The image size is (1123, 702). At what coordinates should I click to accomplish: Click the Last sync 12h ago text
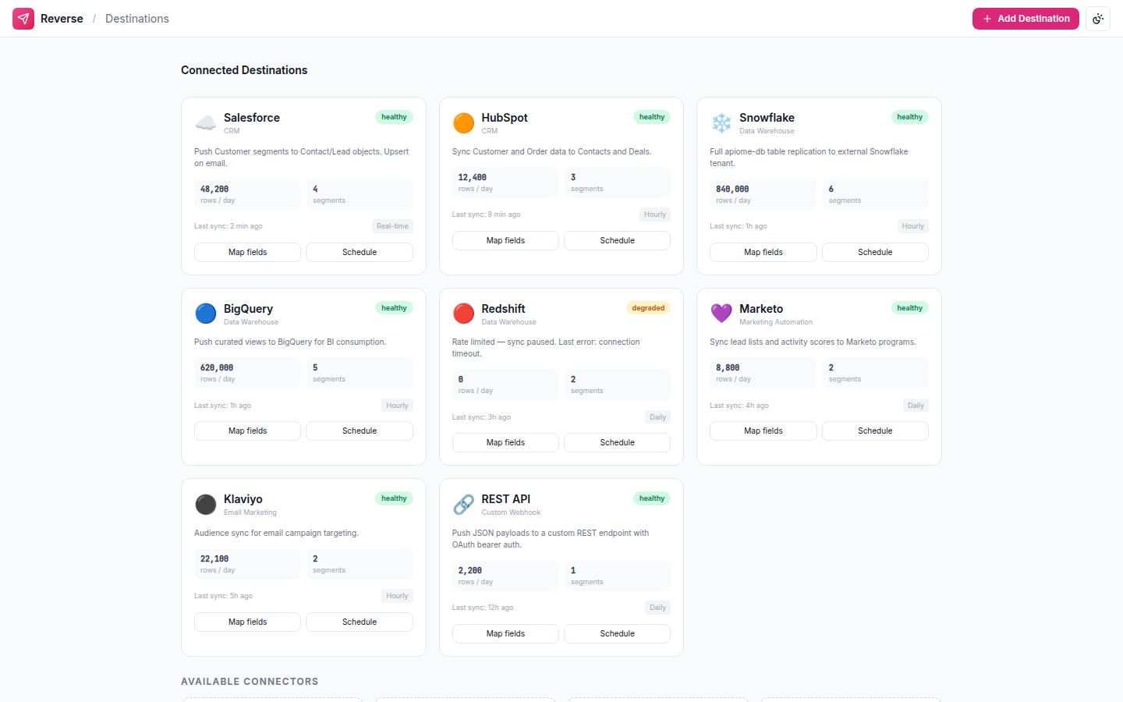[483, 608]
